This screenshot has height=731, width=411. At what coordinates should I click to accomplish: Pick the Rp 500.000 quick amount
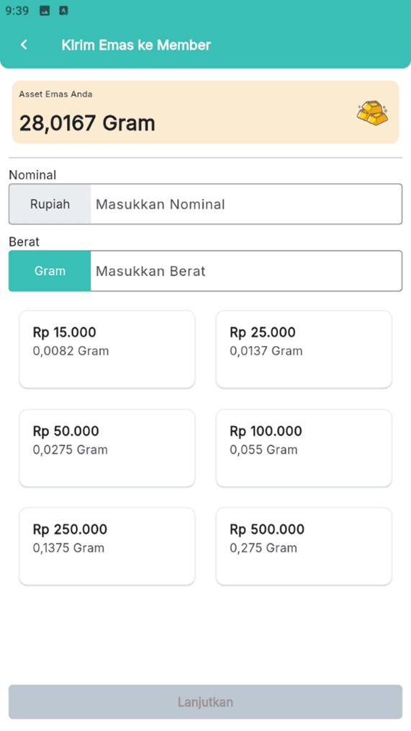coord(304,546)
